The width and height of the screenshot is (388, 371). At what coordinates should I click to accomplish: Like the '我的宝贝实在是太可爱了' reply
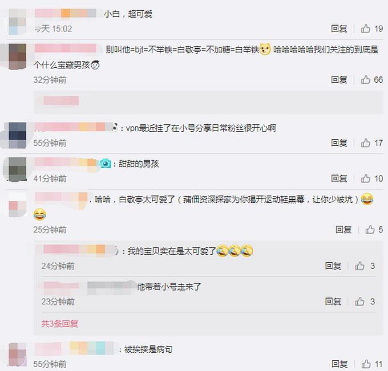(x=359, y=266)
